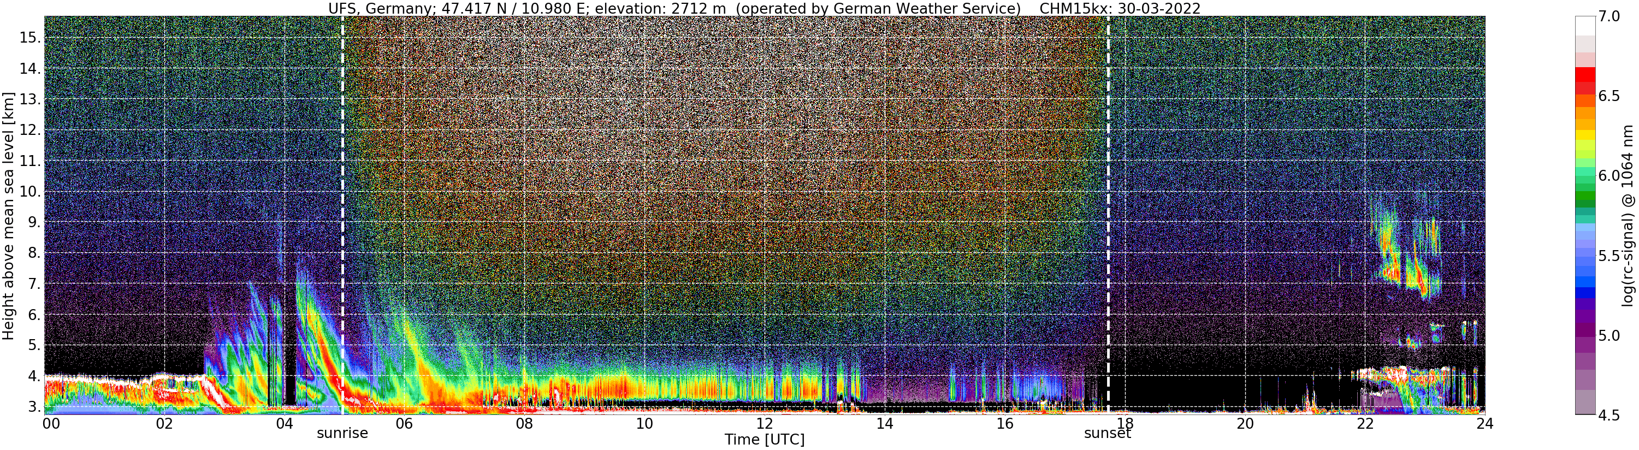Click the y-axis tick label '11.'
The width and height of the screenshot is (1639, 450).
[30, 161]
